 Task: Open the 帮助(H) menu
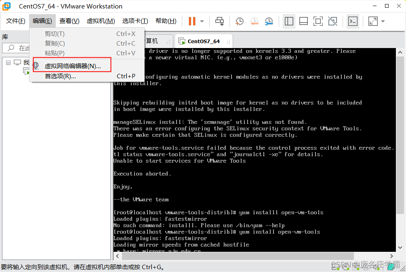click(166, 21)
